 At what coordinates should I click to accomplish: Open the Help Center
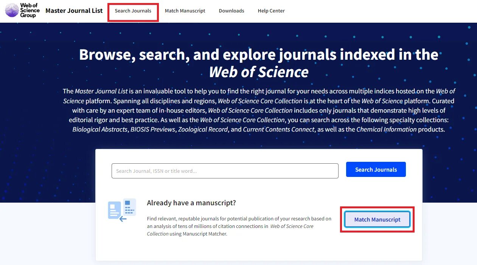pyautogui.click(x=271, y=11)
